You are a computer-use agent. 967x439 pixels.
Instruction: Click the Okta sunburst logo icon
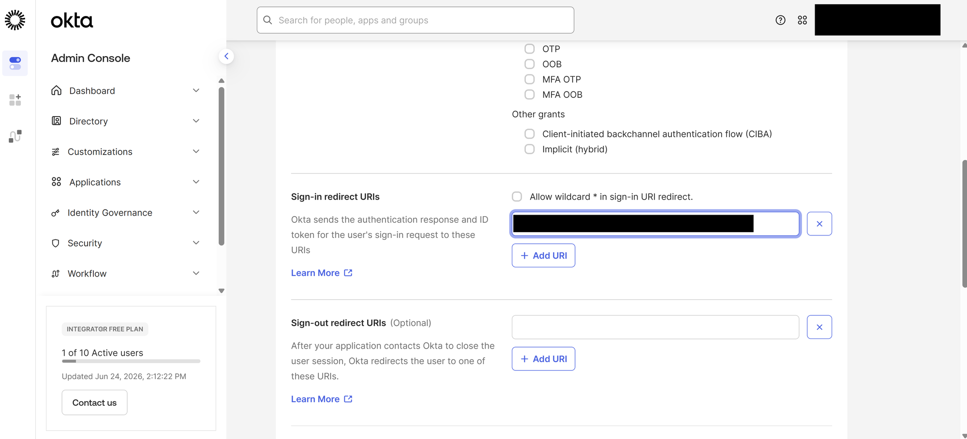(x=15, y=20)
